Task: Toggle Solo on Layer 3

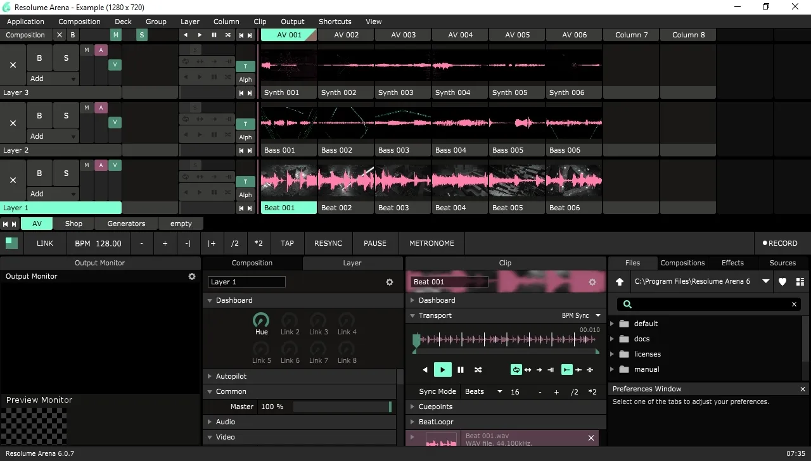Action: coord(66,58)
